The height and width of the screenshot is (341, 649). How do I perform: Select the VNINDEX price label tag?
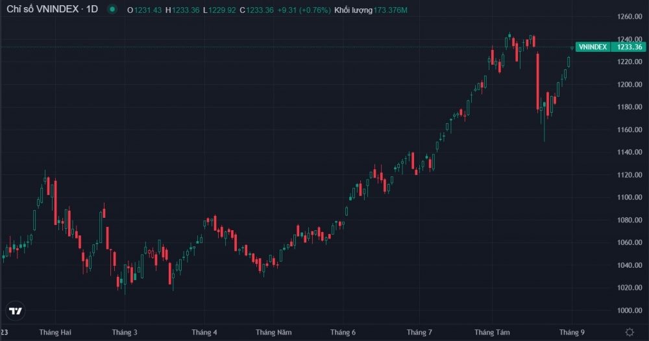coord(593,47)
